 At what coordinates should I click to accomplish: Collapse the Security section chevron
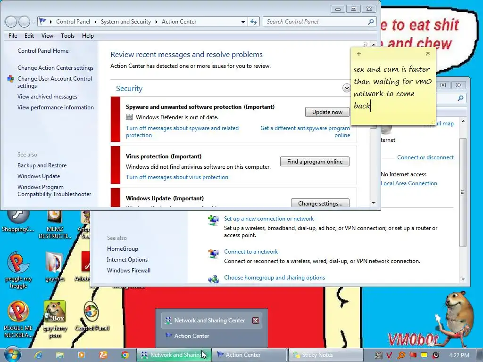pyautogui.click(x=346, y=88)
